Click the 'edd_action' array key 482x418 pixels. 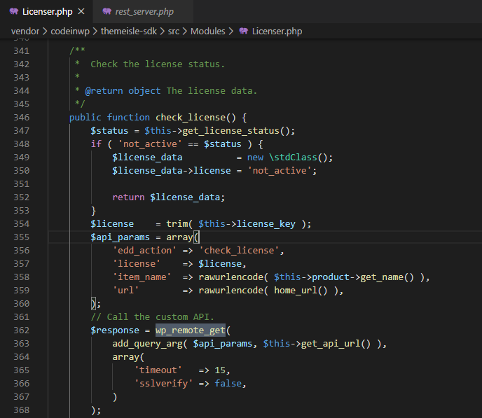[144, 250]
